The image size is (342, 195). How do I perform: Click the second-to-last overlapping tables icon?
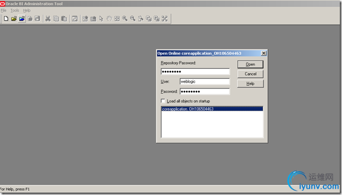coord(157,19)
